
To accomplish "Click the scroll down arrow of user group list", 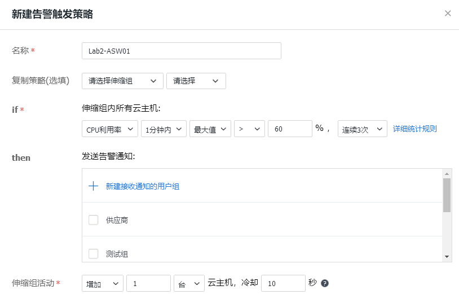I will tap(447, 257).
